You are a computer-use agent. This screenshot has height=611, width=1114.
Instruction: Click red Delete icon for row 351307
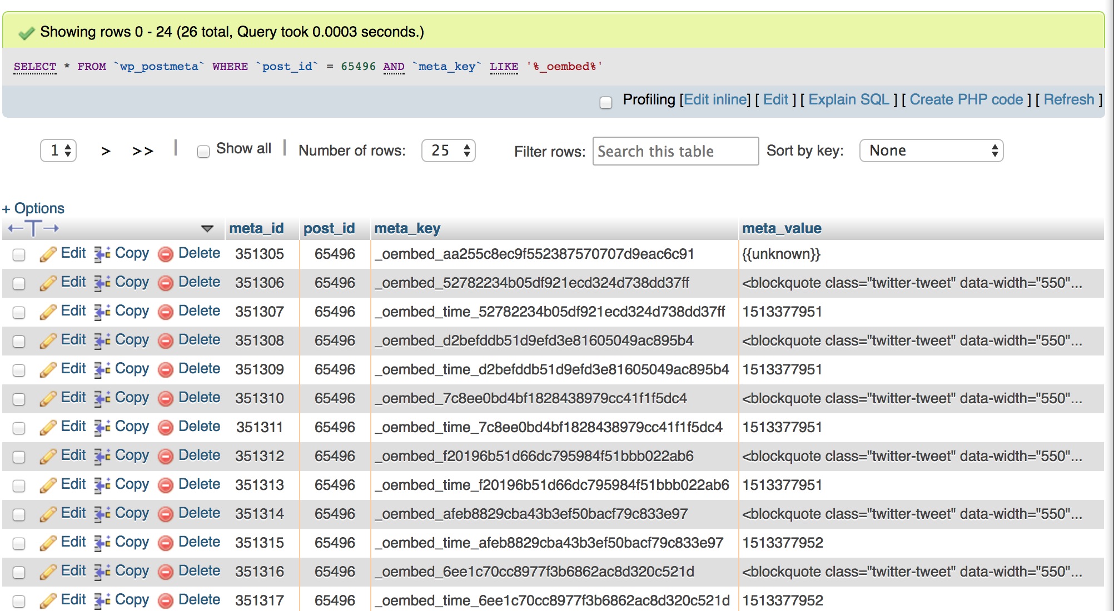166,312
